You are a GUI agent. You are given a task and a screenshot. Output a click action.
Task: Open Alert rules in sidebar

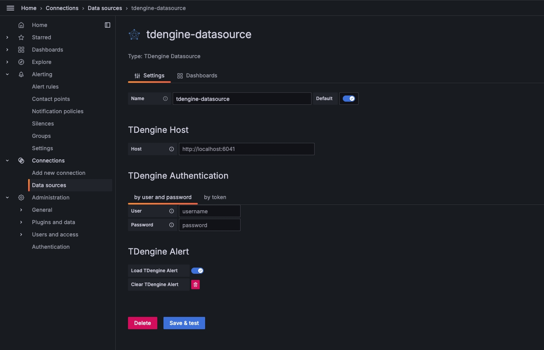coord(45,87)
